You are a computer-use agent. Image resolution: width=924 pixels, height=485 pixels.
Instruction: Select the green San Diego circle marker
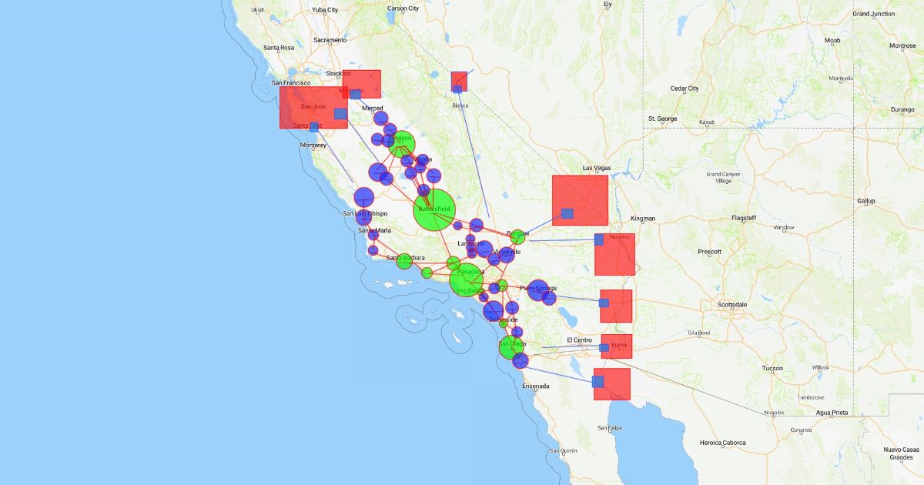pos(511,346)
